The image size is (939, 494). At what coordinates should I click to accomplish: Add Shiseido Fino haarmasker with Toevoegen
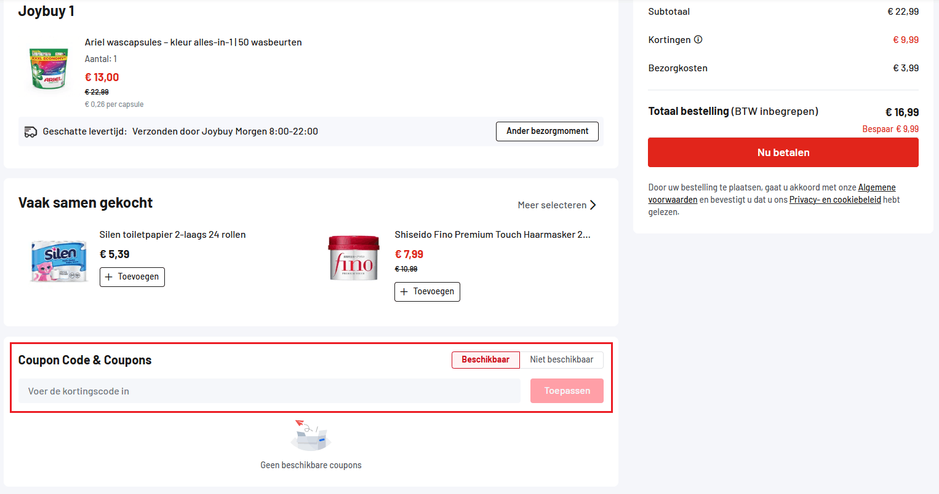[x=427, y=292]
